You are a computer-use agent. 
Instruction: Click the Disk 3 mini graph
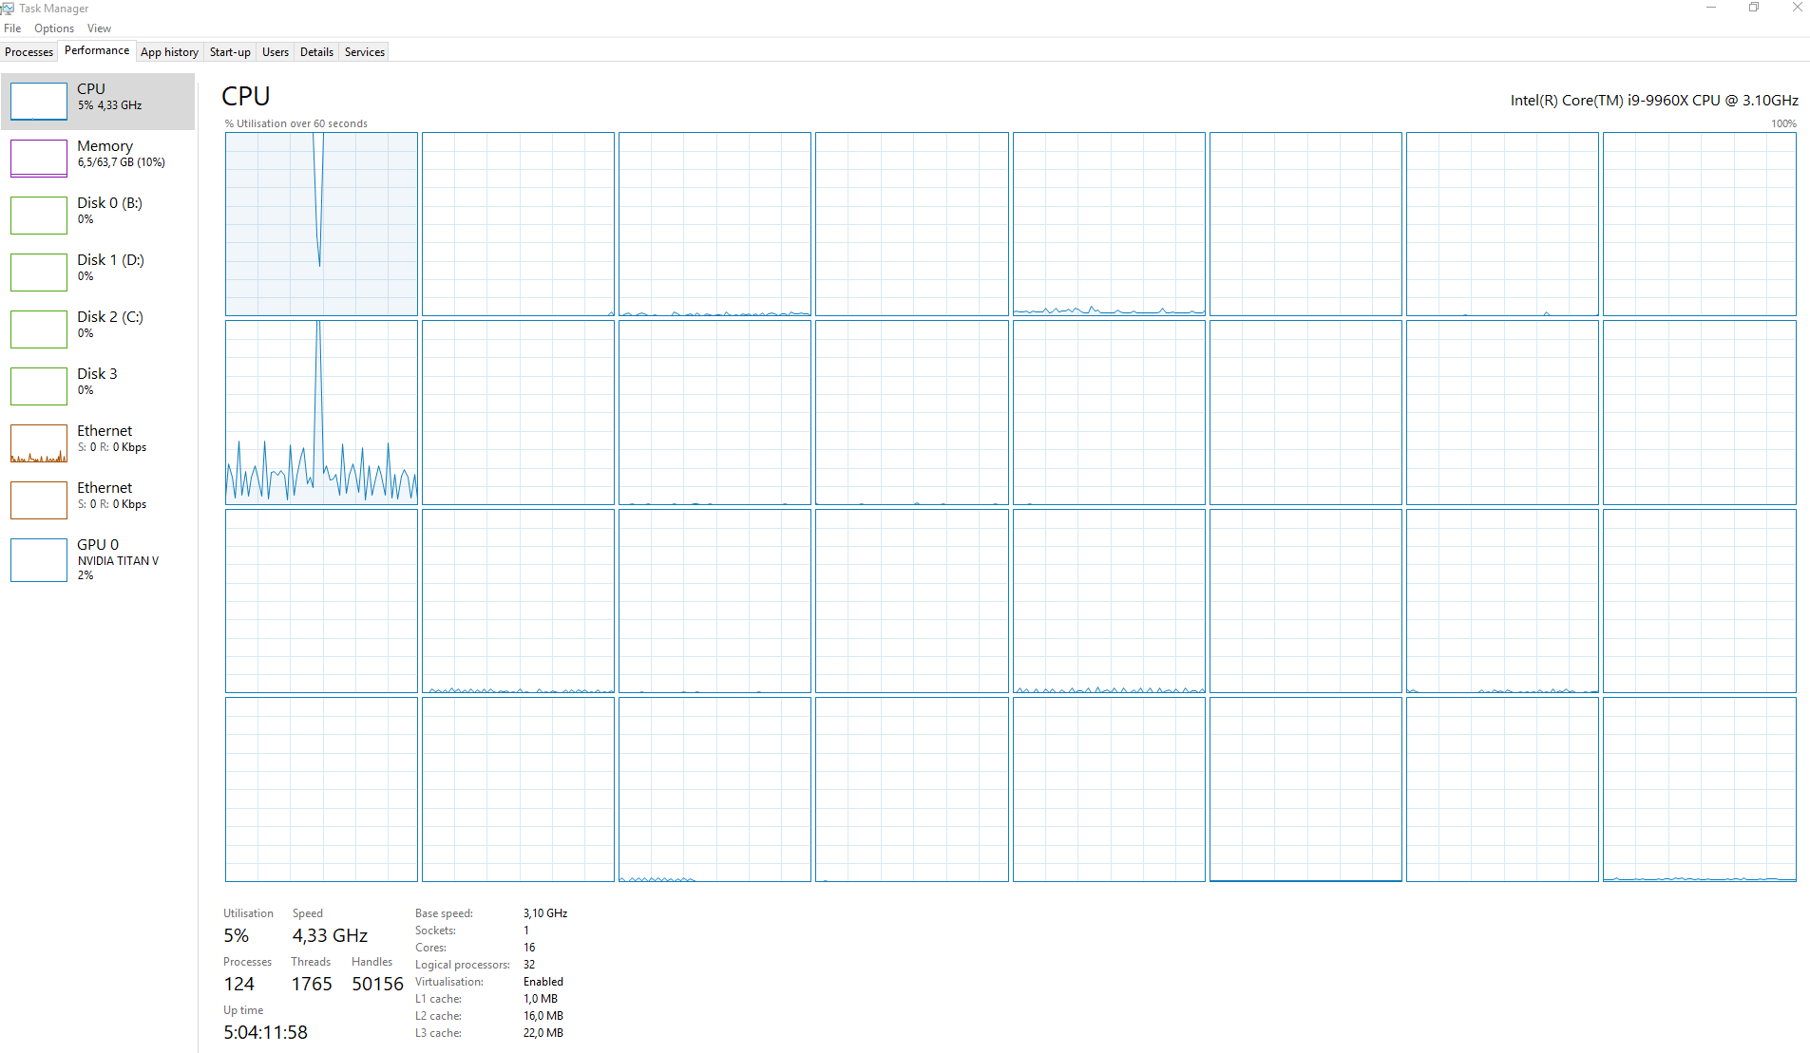tap(39, 385)
